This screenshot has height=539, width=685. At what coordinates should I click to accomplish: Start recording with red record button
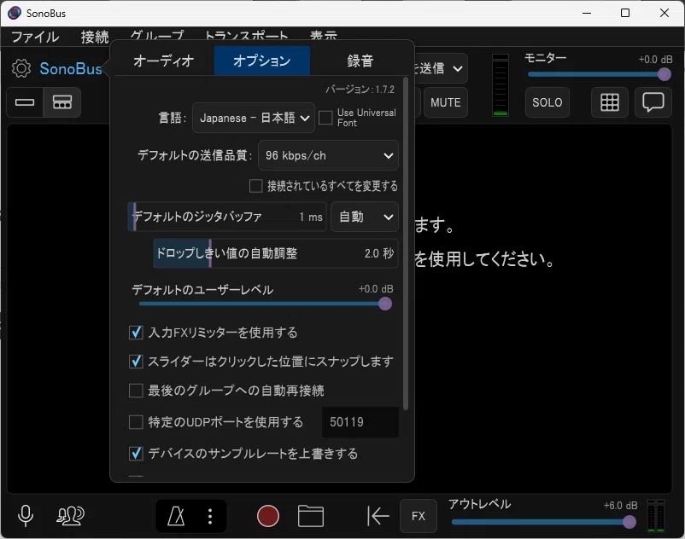point(268,516)
